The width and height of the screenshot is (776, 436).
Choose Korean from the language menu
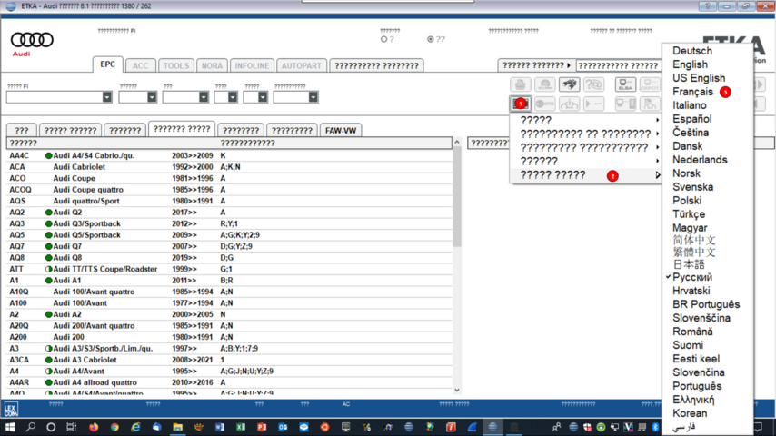[x=690, y=413]
